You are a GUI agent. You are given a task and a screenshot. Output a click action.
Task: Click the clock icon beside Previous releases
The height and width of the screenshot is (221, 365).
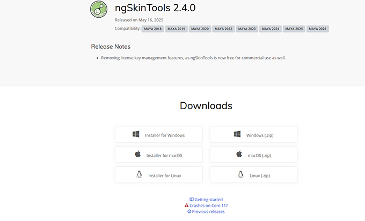189,211
